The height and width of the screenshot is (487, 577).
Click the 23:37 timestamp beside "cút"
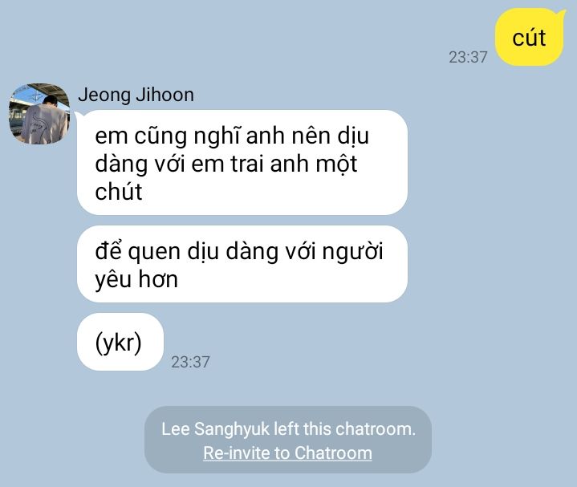(x=468, y=57)
